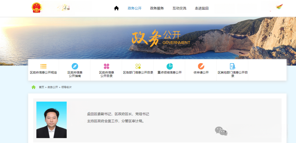Click the pink four-petal icon for 公开目录
Screen dimensions: 296x143
click(x=106, y=66)
